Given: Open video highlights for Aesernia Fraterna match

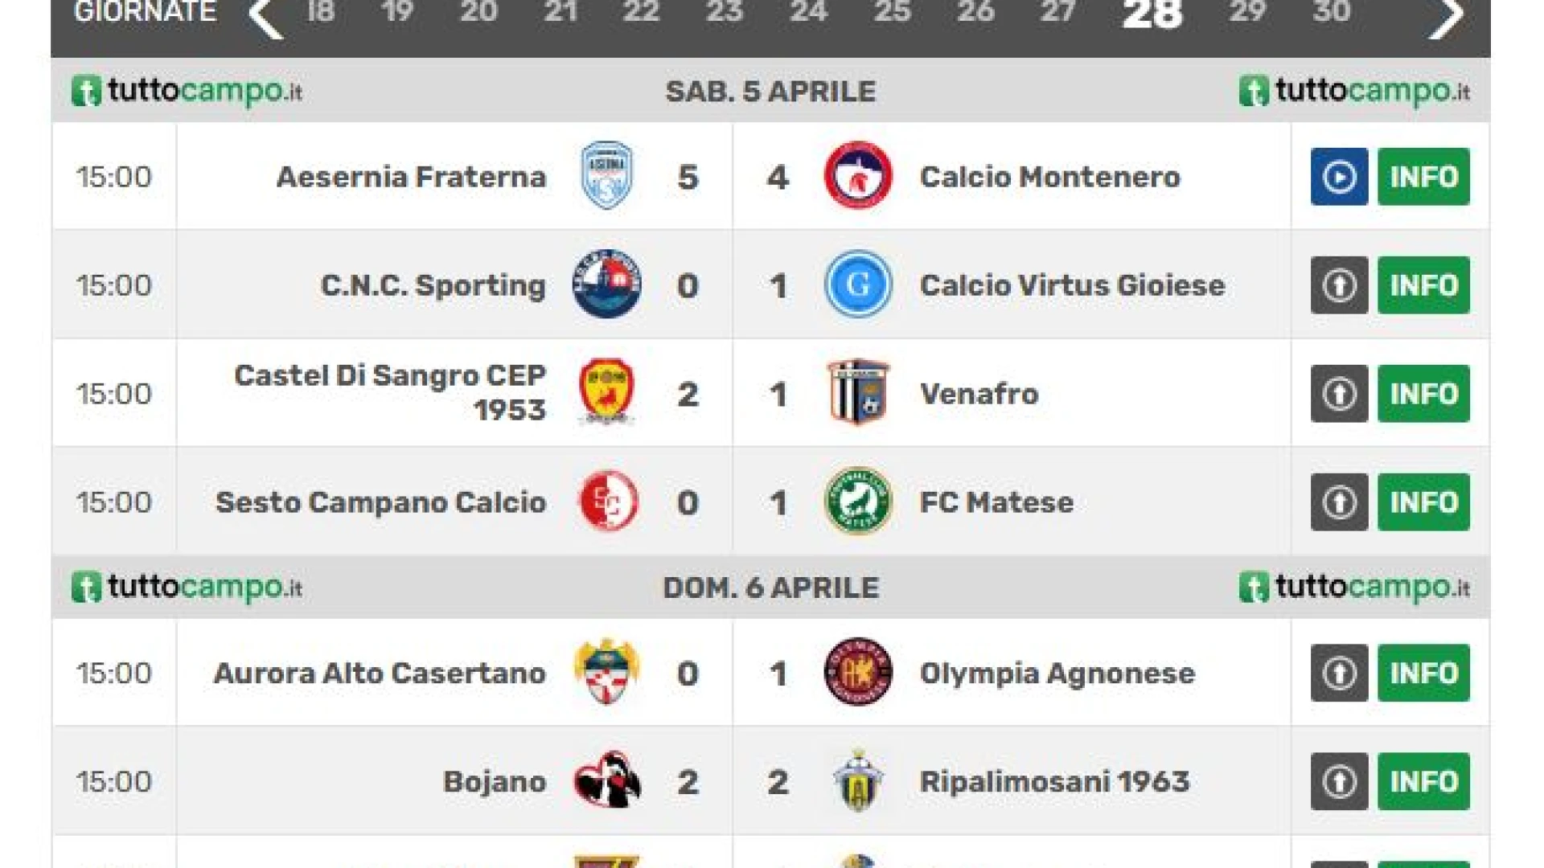Looking at the screenshot, I should [1339, 177].
